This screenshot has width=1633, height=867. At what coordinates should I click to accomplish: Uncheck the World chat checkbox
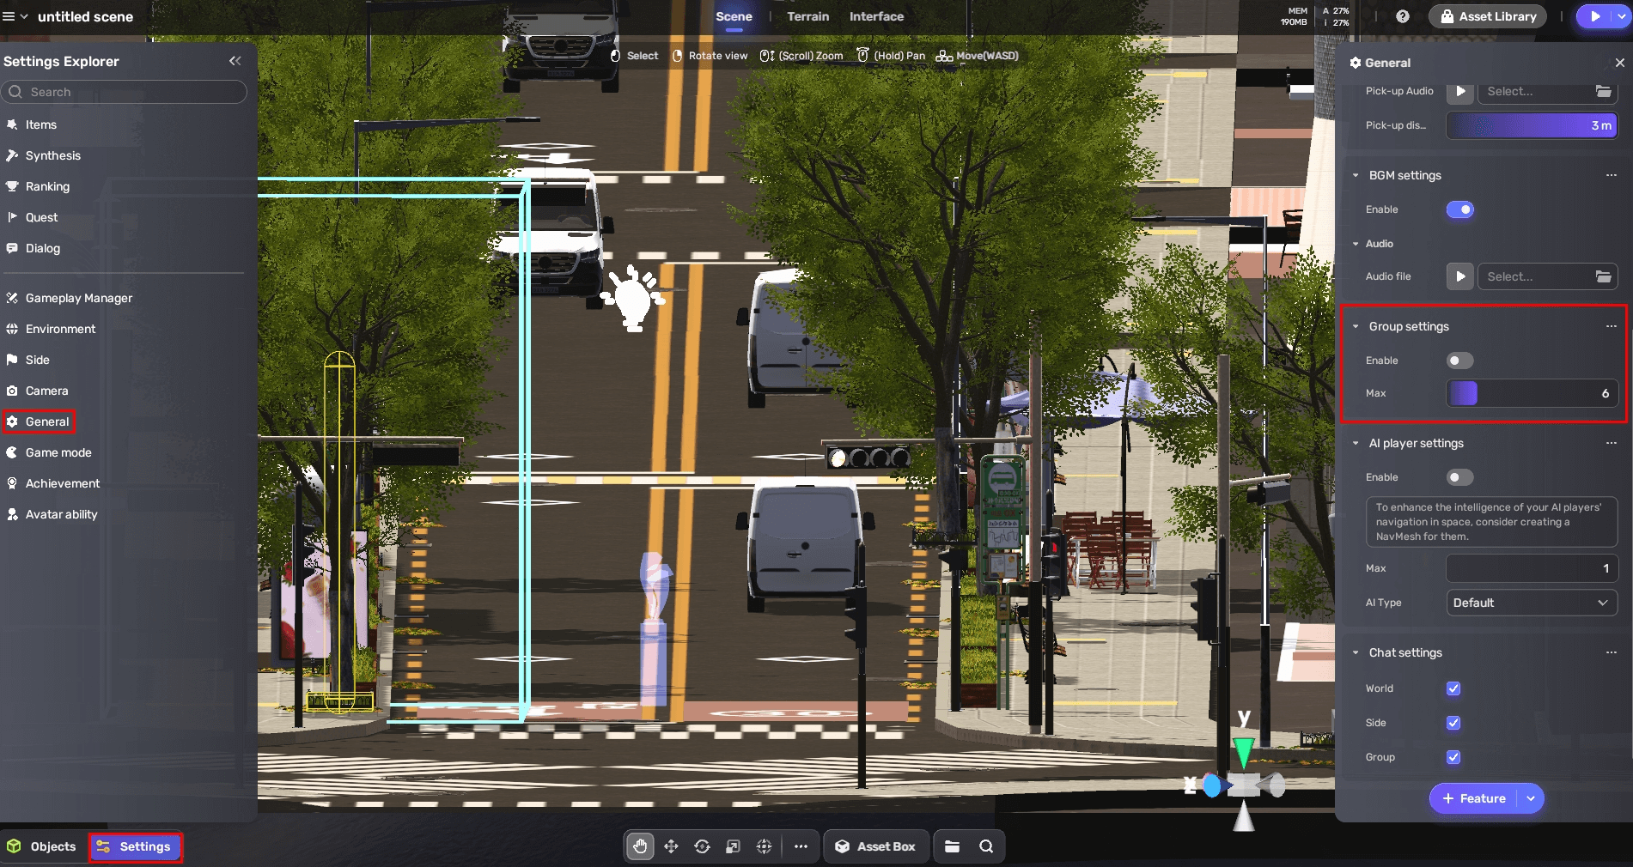[x=1453, y=688]
